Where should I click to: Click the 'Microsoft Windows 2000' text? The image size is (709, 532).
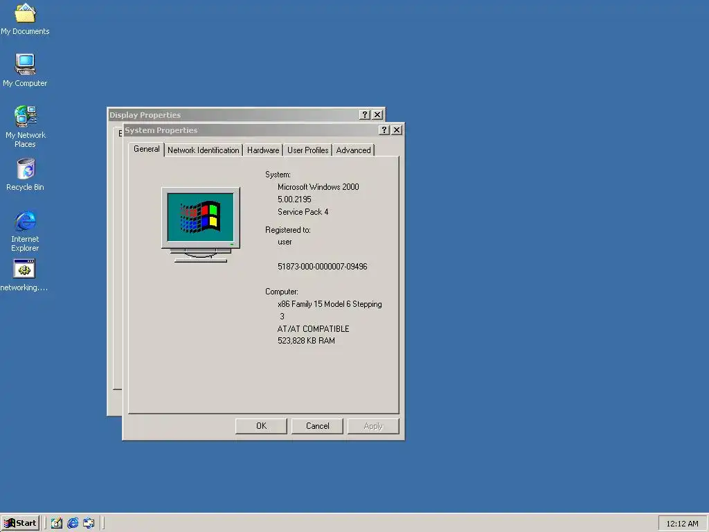pyautogui.click(x=318, y=187)
